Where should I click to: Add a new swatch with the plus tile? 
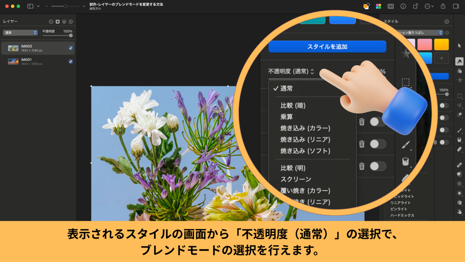pos(441,58)
